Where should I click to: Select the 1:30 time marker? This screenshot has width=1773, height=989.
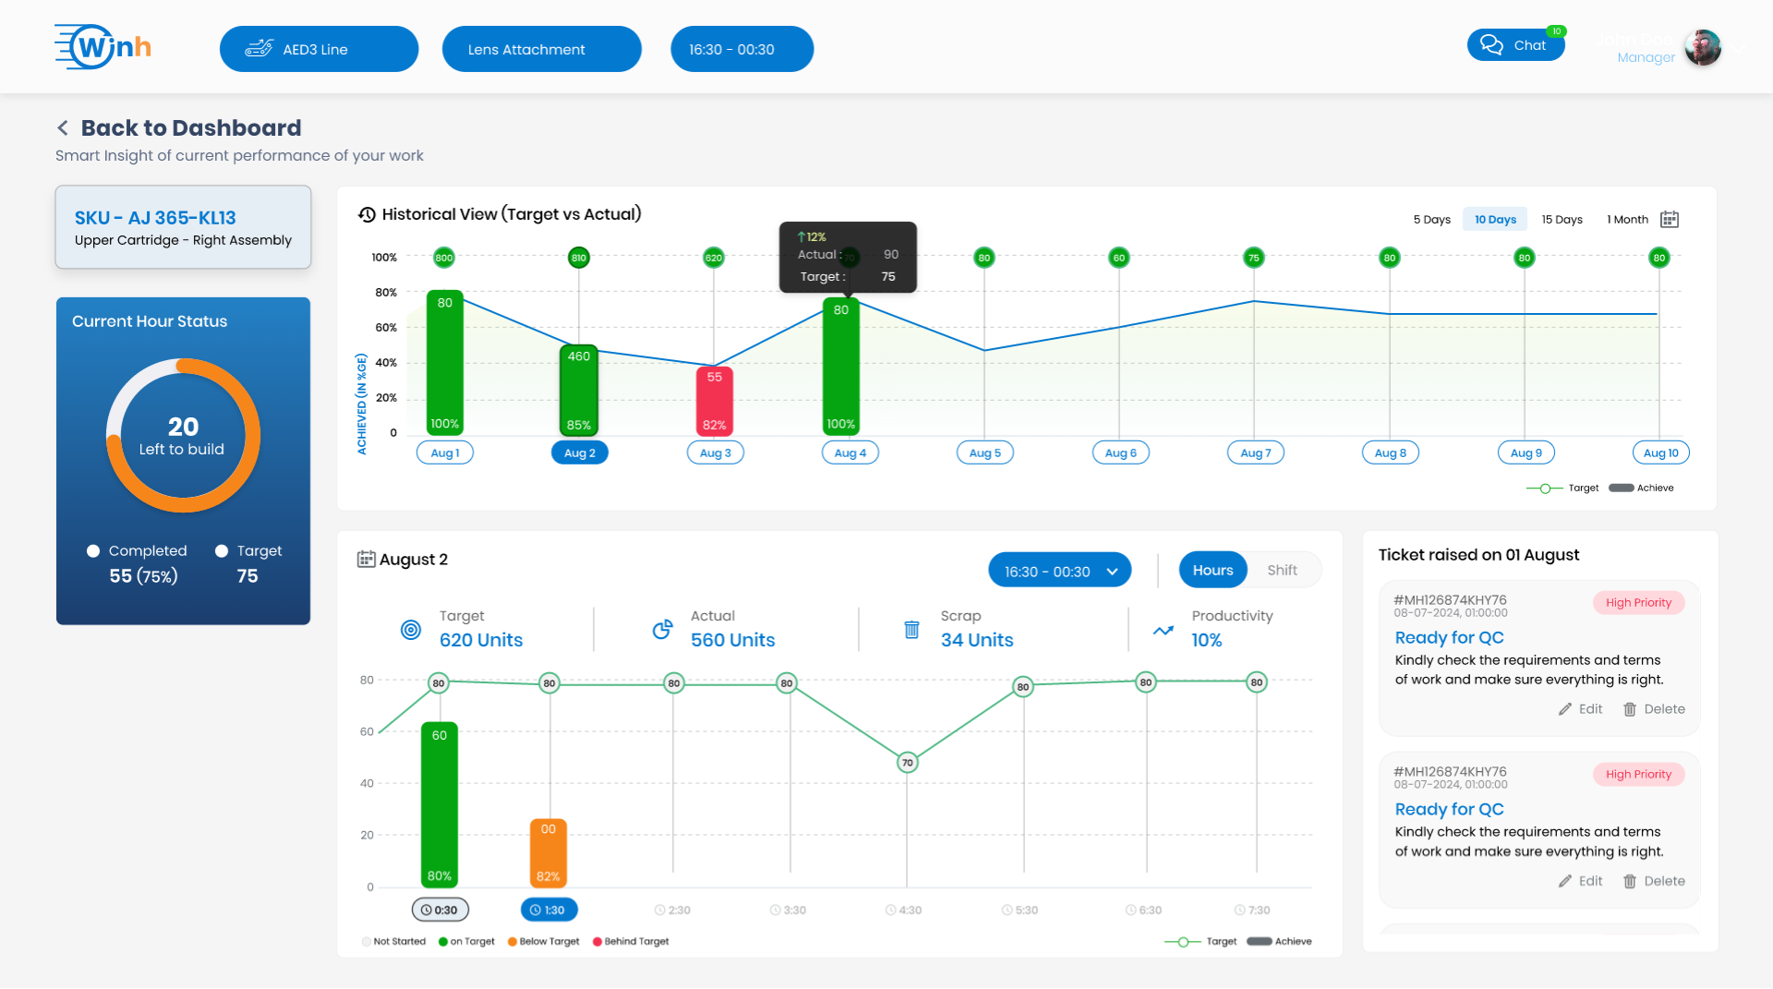[549, 910]
